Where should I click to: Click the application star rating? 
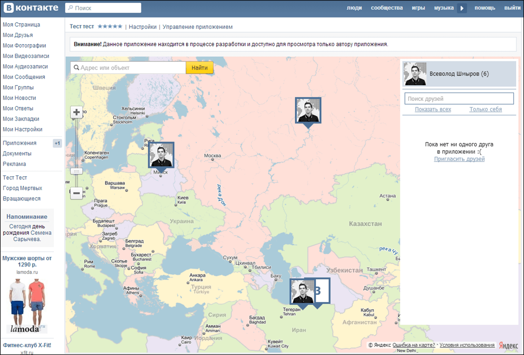110,26
